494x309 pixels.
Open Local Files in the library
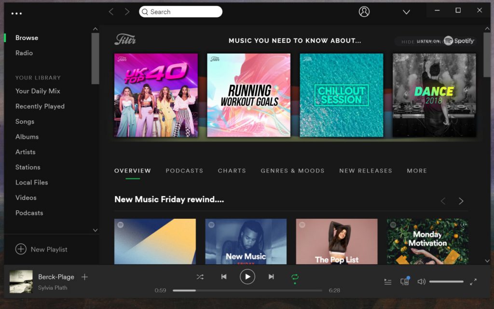coord(31,182)
